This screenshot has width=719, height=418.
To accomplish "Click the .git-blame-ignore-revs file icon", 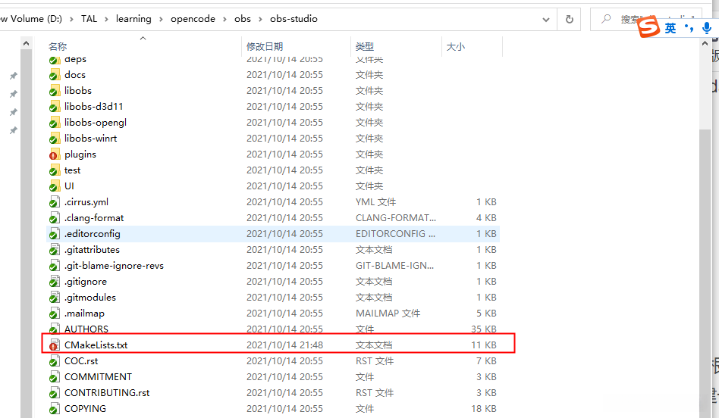I will (55, 266).
